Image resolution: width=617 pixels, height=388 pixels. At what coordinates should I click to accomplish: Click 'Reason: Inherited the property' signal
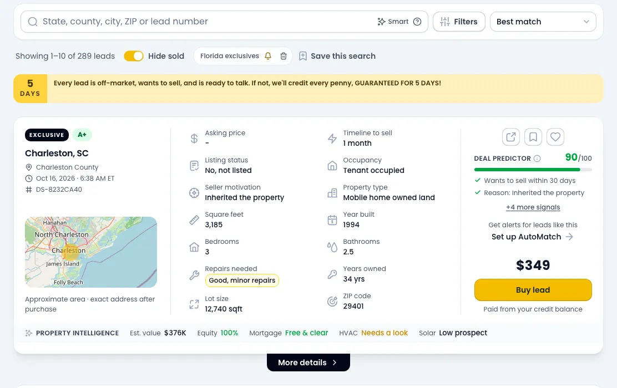[x=534, y=193]
